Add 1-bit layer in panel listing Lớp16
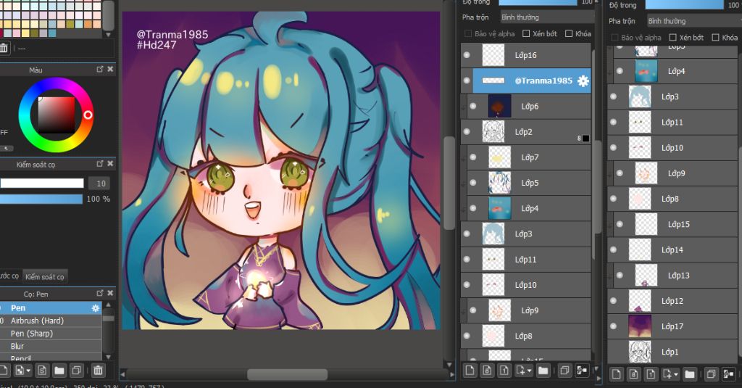Image resolution: width=742 pixels, height=388 pixels. [x=504, y=371]
